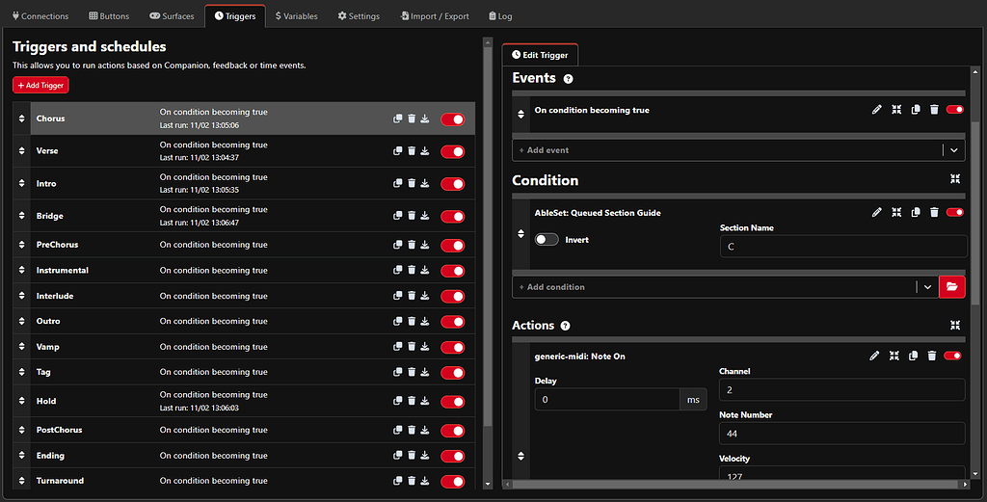Export the Vamp trigger

click(x=425, y=347)
